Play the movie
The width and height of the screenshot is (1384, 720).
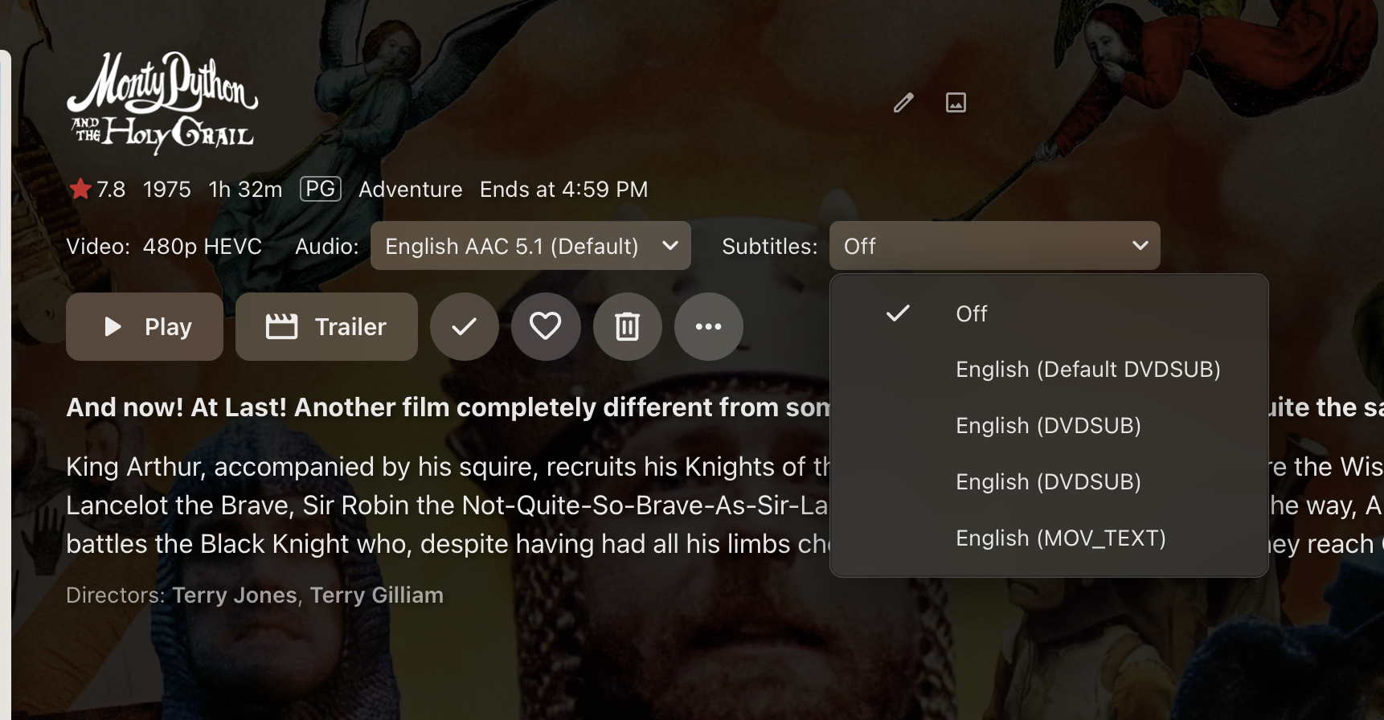click(145, 326)
